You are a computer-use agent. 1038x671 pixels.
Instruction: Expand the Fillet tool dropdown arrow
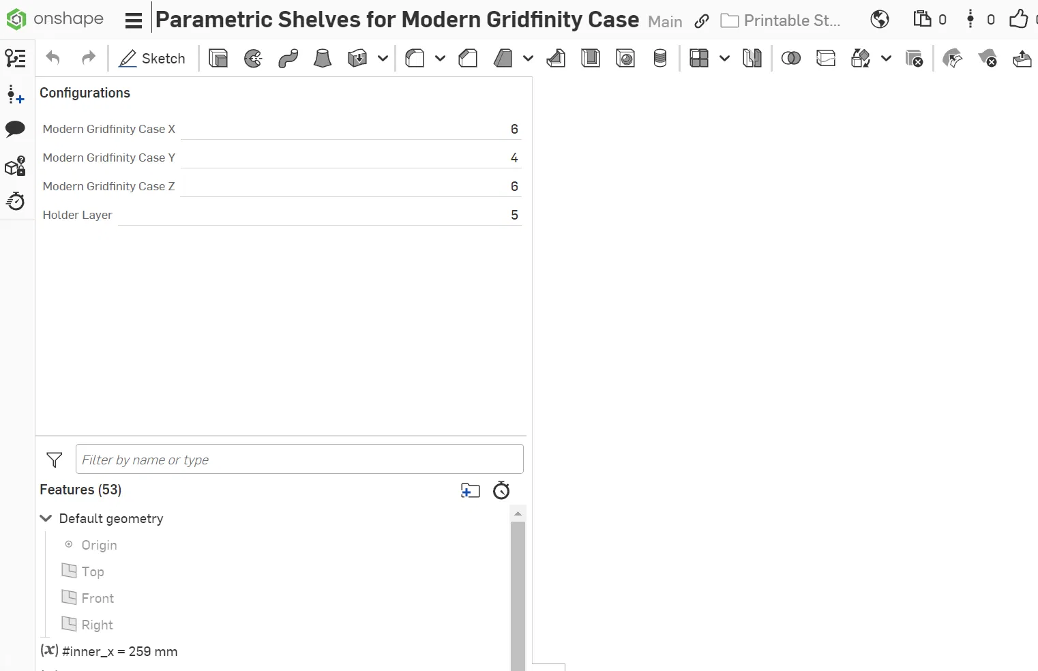[x=440, y=59]
